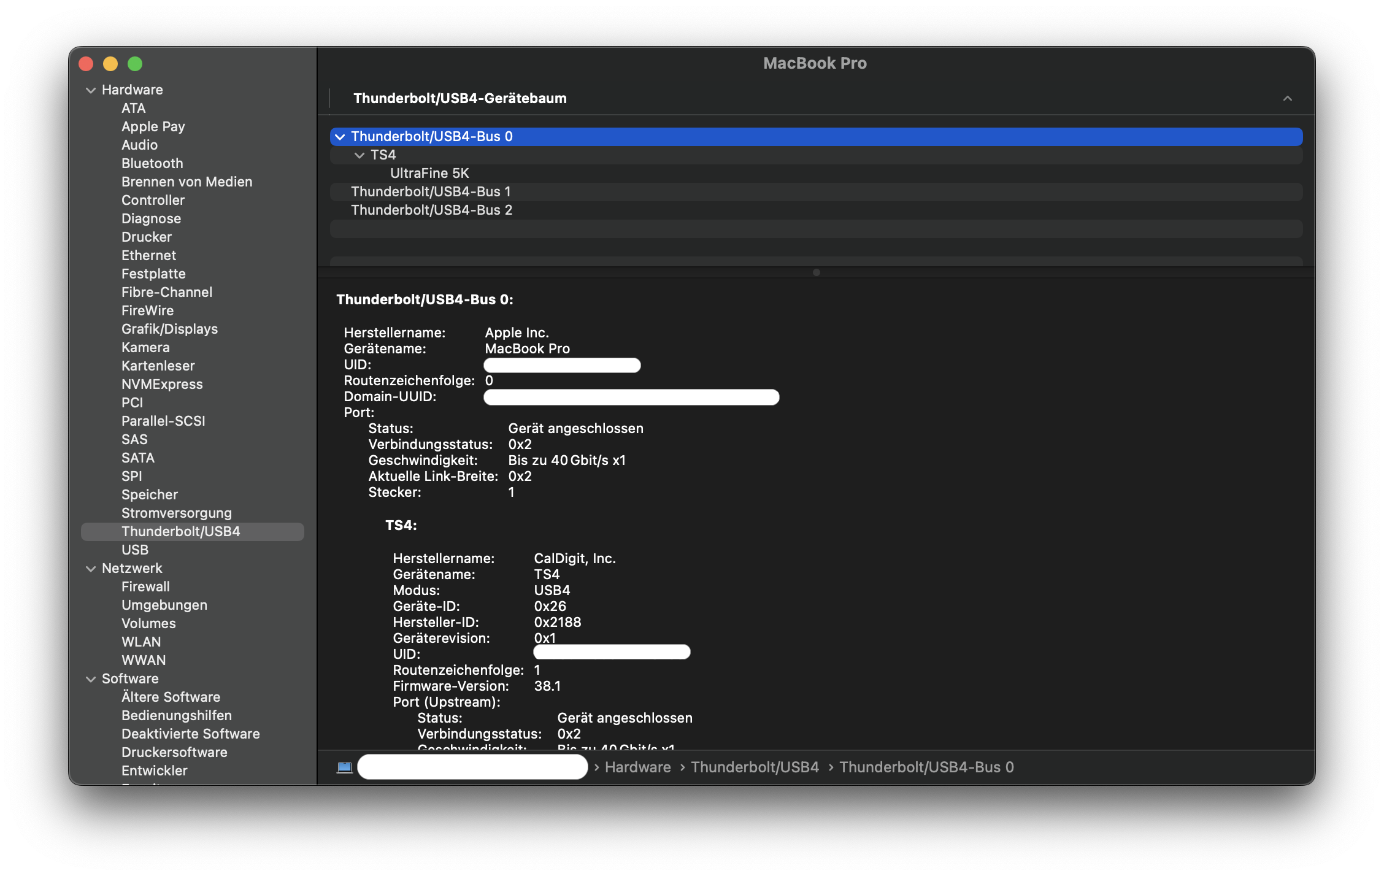Select SATA in the sidebar
1384x876 pixels.
pyautogui.click(x=138, y=458)
